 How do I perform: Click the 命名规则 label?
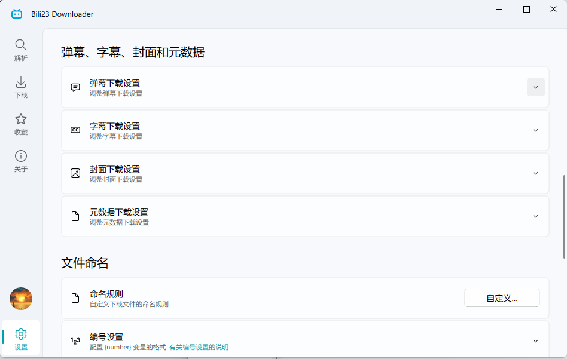point(106,294)
